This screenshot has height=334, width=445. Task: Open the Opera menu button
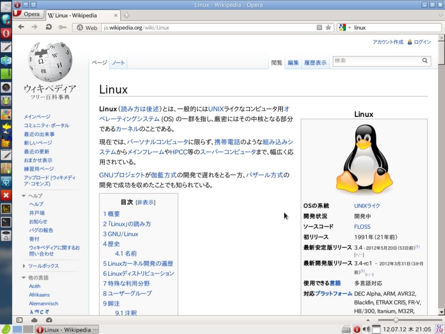[x=28, y=14]
